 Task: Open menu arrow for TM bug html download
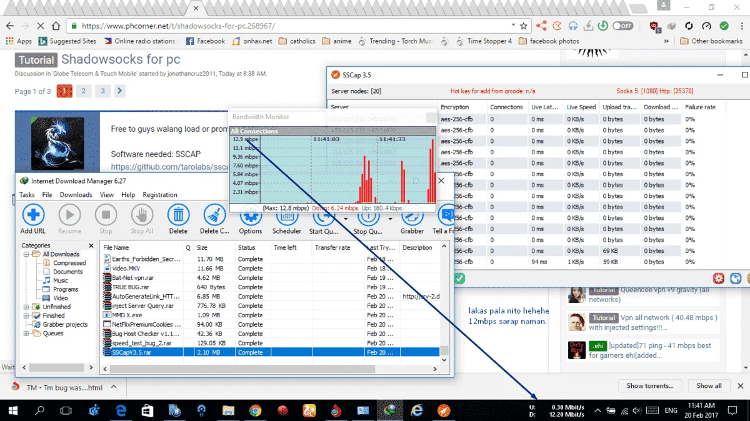115,387
